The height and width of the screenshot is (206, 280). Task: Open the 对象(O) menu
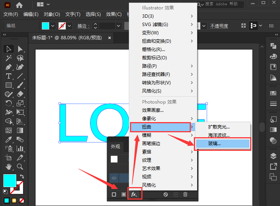[52, 14]
